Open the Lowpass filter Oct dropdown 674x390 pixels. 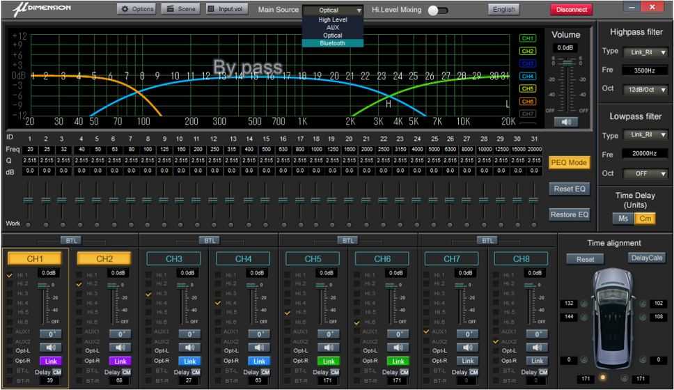click(x=645, y=173)
